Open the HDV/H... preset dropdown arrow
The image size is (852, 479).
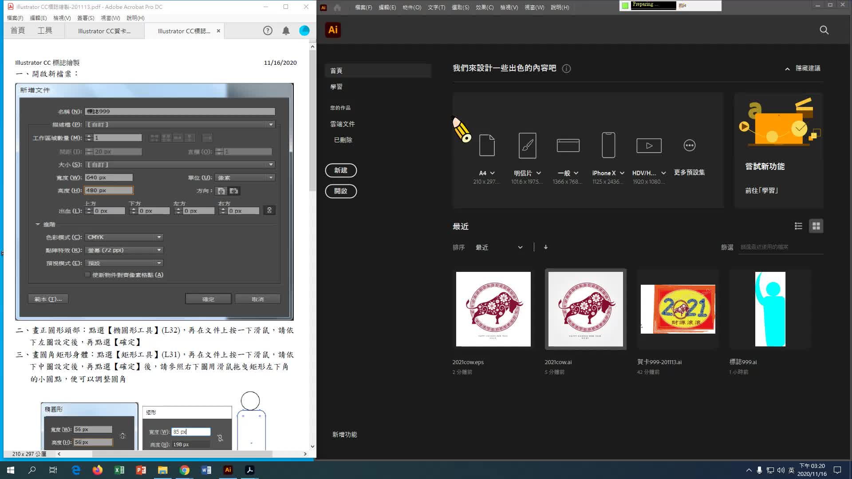(663, 173)
